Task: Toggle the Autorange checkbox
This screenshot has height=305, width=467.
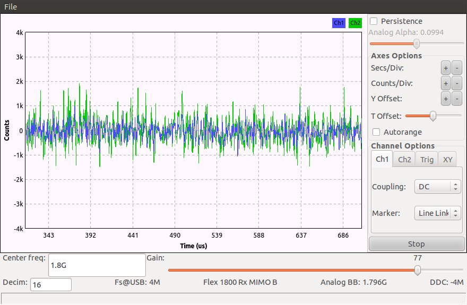Action: [377, 132]
